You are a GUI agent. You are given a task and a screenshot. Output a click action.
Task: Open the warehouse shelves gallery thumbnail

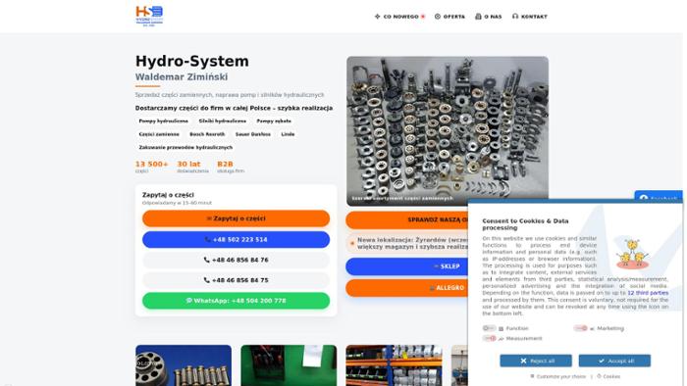394,365
